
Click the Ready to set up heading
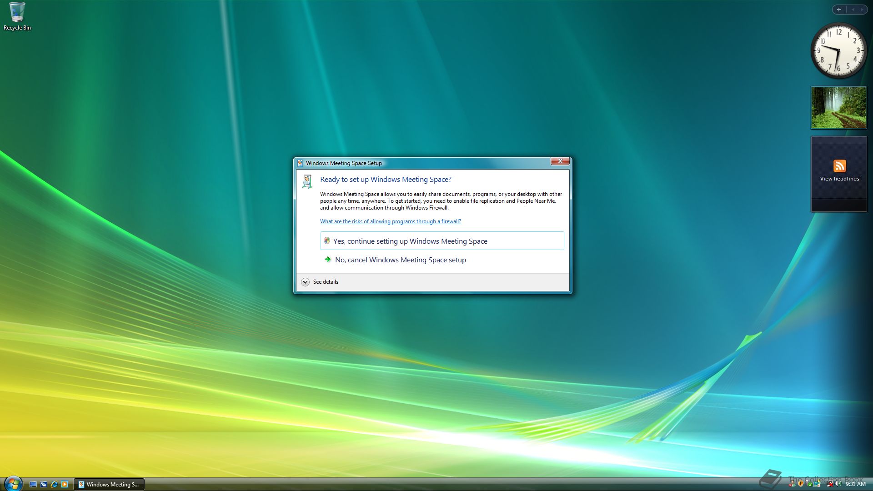pyautogui.click(x=386, y=180)
